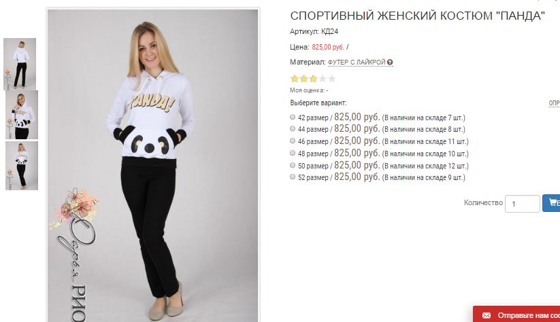Select 46 размер variant

coord(293,141)
